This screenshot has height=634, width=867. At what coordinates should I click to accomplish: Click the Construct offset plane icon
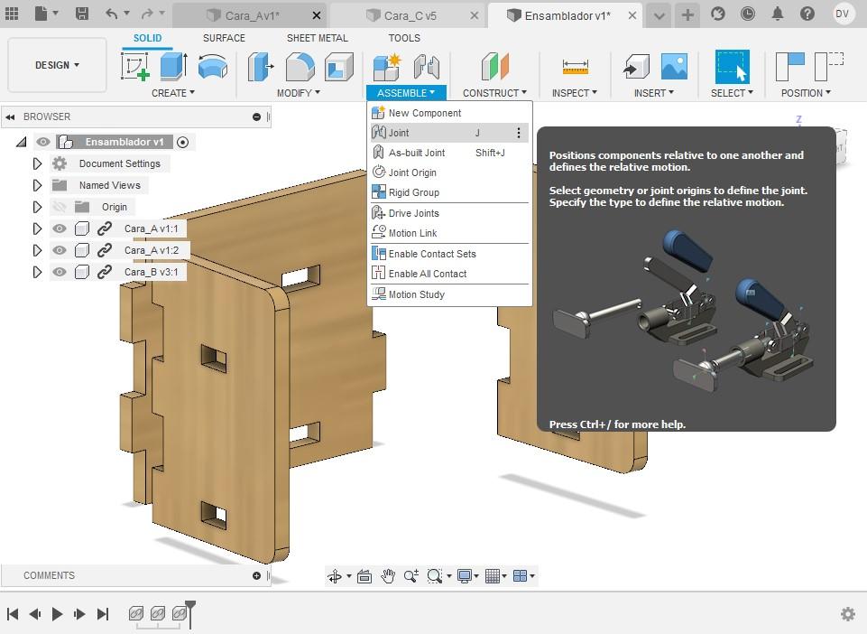[x=495, y=67]
